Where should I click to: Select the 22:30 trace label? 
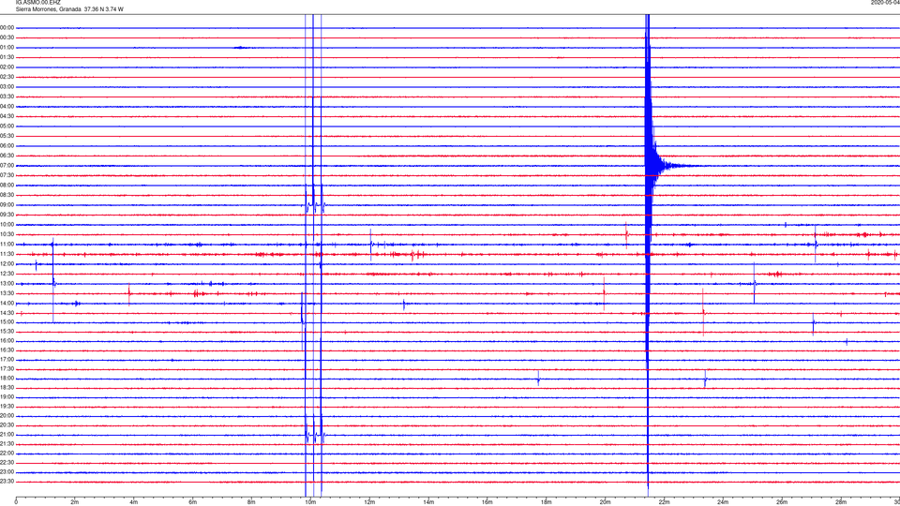coord(7,462)
